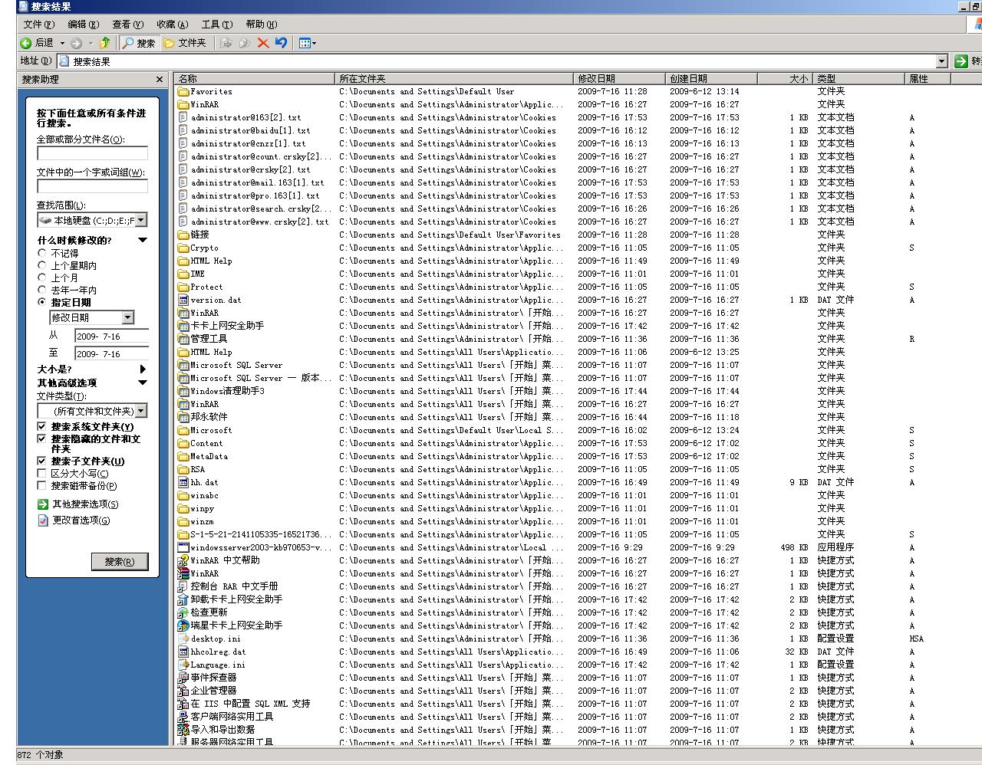
Task: Click the 文件中的一个字或词组 input field
Action: pos(92,186)
